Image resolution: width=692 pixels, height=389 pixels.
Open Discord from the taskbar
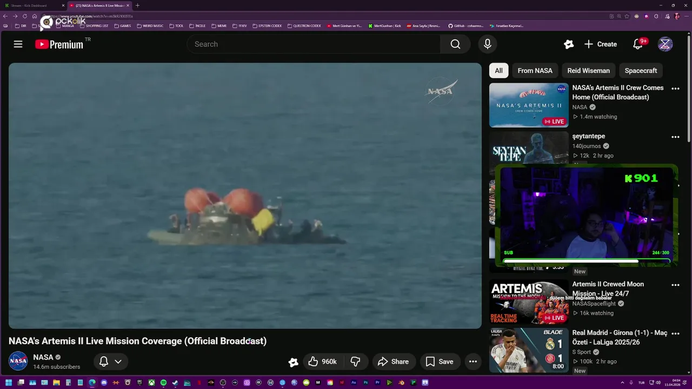104,383
